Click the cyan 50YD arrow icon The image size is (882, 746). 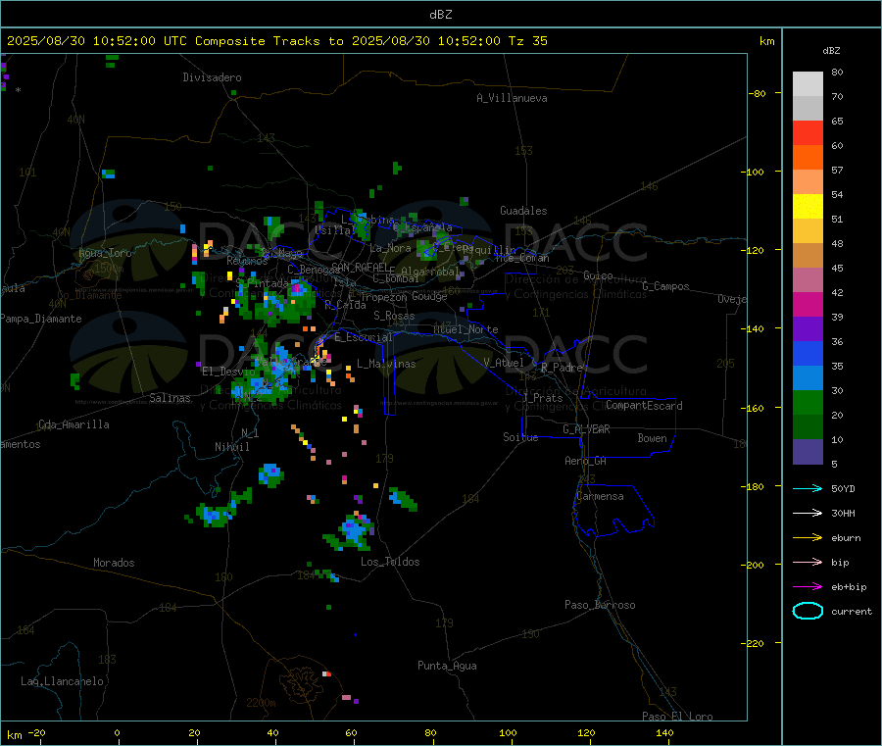(x=808, y=488)
